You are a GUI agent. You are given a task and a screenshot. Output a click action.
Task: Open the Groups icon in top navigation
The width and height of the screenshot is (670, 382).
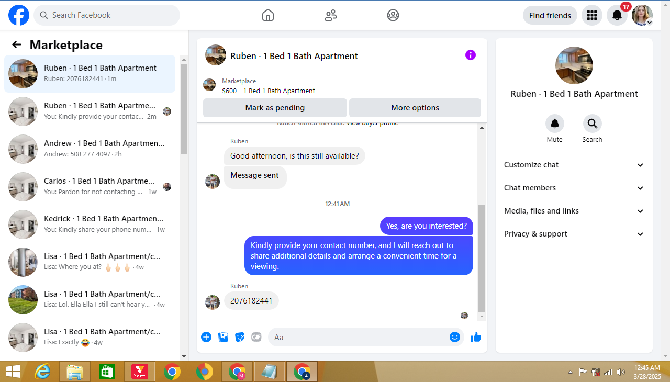(393, 15)
